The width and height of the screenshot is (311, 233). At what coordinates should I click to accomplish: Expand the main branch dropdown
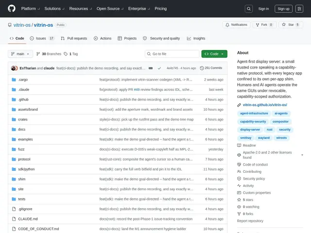tap(20, 54)
